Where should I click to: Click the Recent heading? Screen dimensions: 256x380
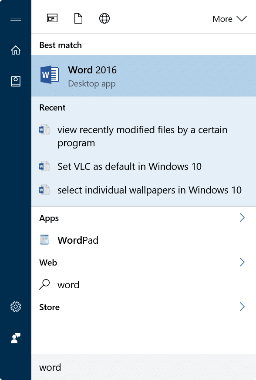pos(52,107)
